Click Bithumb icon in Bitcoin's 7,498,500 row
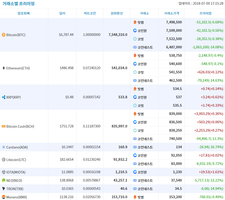This screenshot has height=200, width=225. [x=135, y=22]
